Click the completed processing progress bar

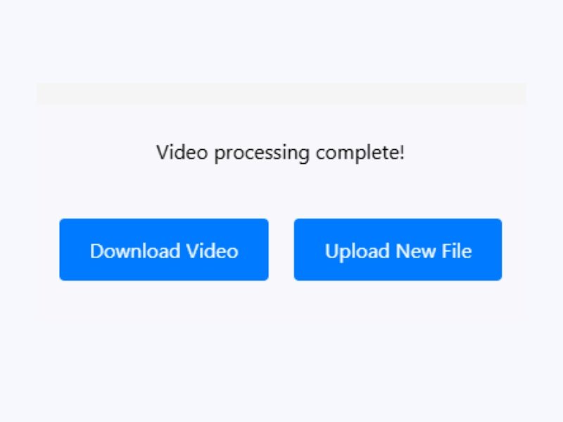pyautogui.click(x=281, y=94)
